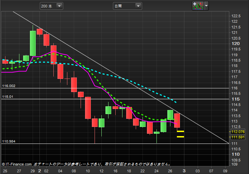Click the upper yellow price marker bar
This screenshot has height=174, width=249.
(x=180, y=131)
